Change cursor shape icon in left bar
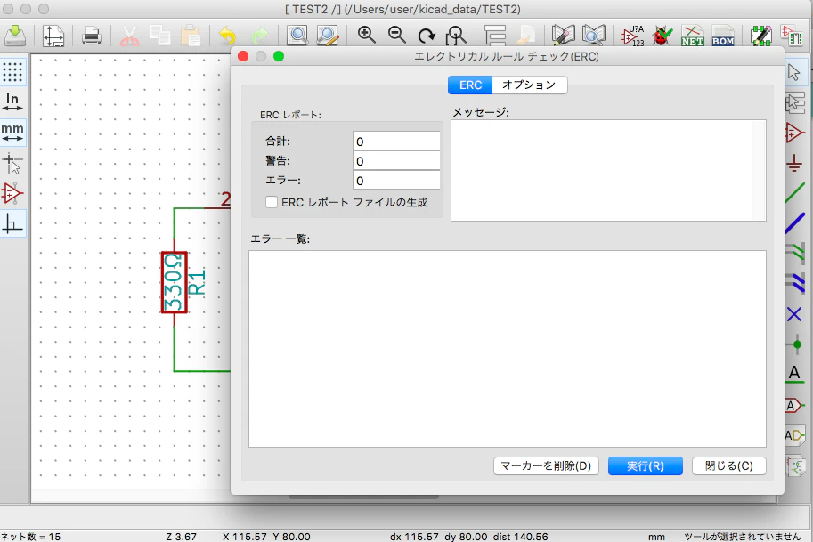 [x=12, y=163]
